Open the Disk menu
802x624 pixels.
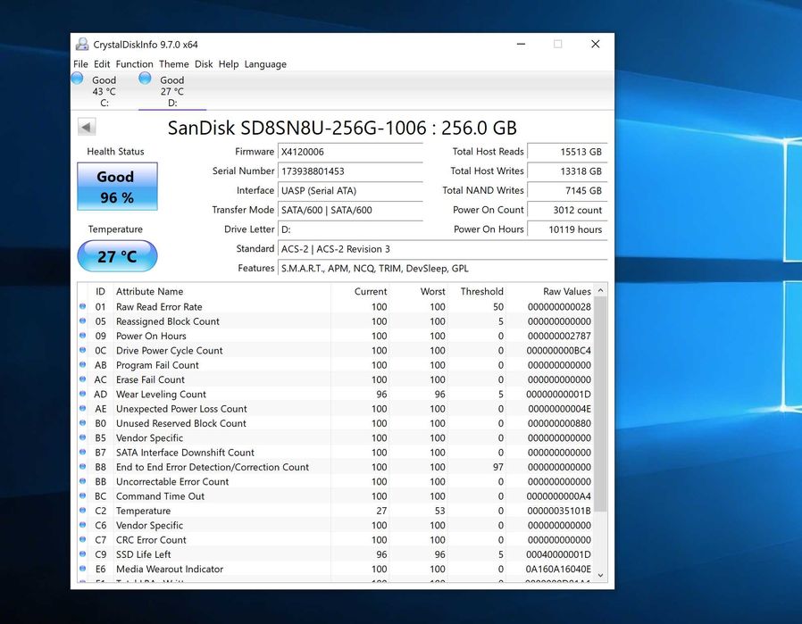point(204,64)
